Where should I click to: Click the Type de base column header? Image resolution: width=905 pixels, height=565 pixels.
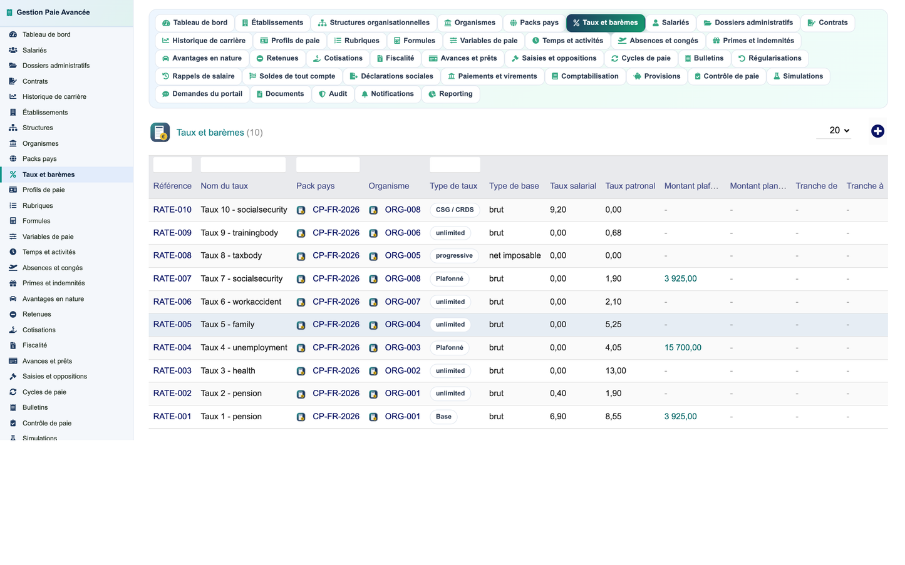point(514,186)
